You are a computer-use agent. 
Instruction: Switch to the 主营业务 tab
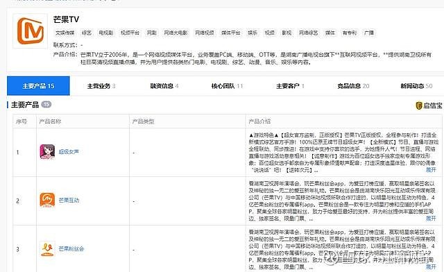point(101,86)
